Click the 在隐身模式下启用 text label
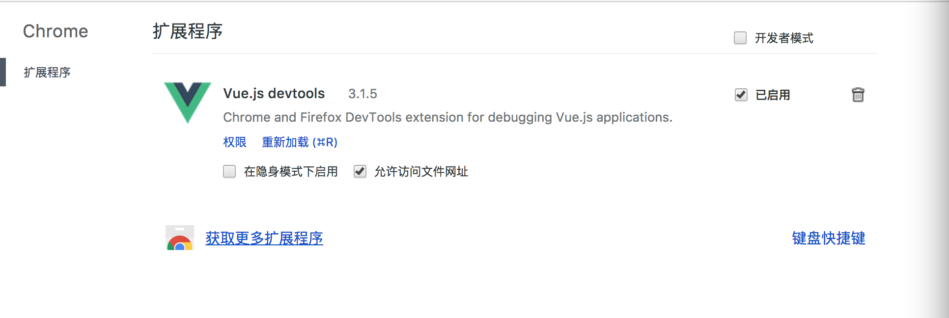 (291, 172)
